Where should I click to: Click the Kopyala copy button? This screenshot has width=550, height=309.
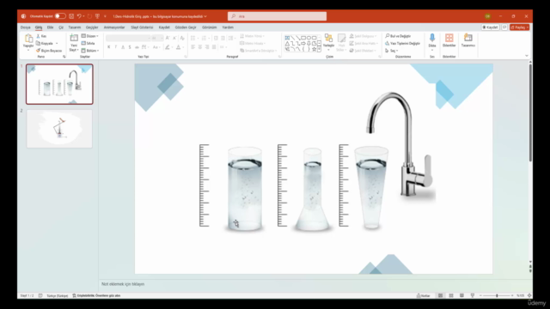tap(45, 44)
